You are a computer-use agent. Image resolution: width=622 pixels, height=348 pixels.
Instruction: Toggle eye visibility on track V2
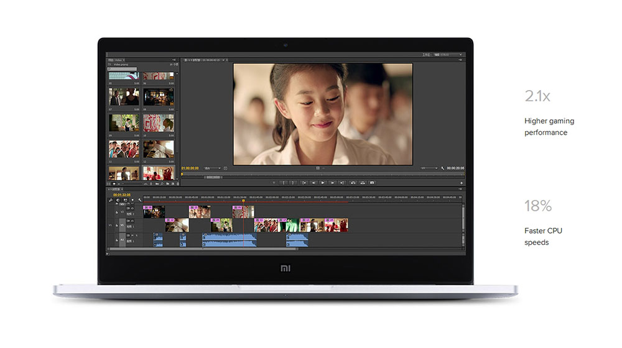[132, 208]
